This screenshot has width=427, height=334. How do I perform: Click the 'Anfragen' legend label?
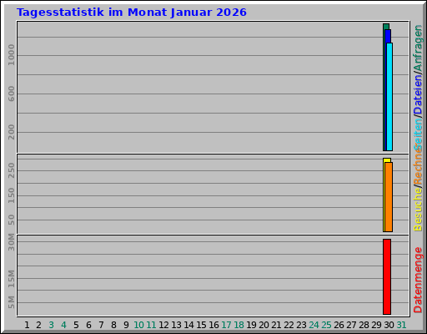pyautogui.click(x=418, y=48)
